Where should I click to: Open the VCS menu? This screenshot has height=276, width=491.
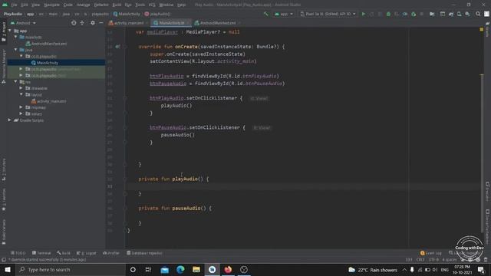[152, 5]
